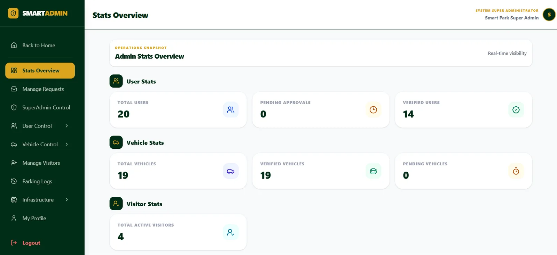Screen dimensions: 557x255
Task: Click the Admin Stats Overview heading
Action: 149,56
